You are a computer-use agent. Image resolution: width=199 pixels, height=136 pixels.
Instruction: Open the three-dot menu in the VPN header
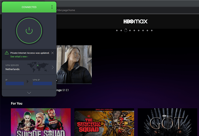pos(52,7)
